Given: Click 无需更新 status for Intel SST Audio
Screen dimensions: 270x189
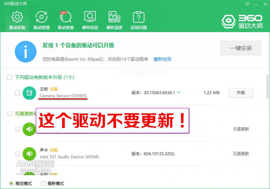Looking at the screenshot, I should point(241,154).
